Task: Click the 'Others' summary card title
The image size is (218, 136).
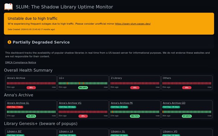Action: (x=167, y=78)
